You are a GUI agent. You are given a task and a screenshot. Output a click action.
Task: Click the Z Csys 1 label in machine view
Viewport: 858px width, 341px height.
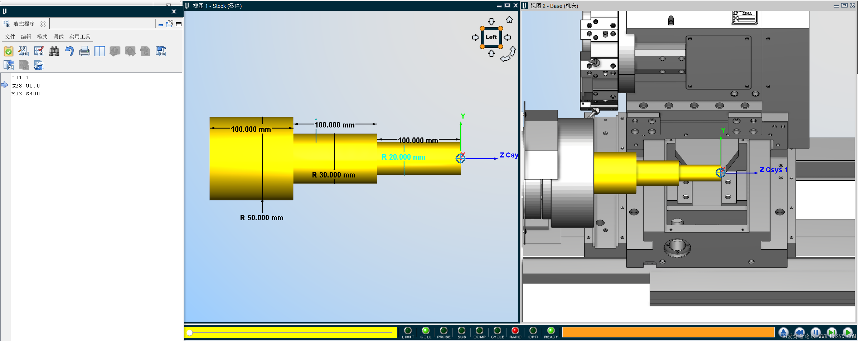coord(774,170)
